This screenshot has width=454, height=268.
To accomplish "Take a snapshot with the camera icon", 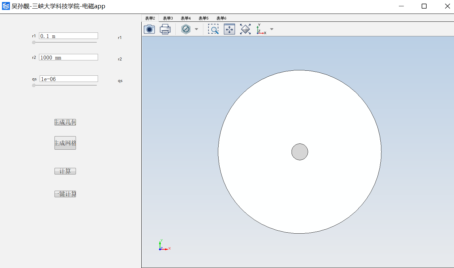I will pyautogui.click(x=149, y=29).
